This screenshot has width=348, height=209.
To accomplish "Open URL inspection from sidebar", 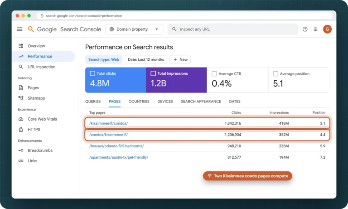I will pos(42,67).
